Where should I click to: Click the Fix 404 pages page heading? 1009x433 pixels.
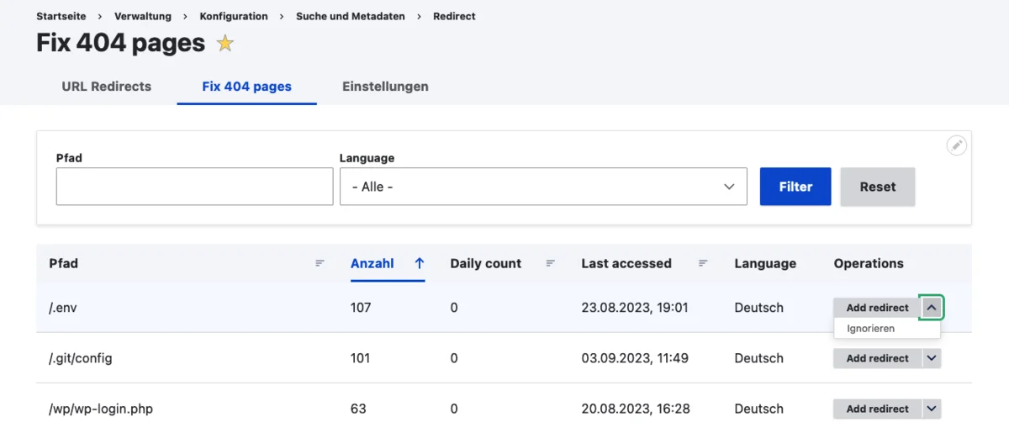[120, 43]
